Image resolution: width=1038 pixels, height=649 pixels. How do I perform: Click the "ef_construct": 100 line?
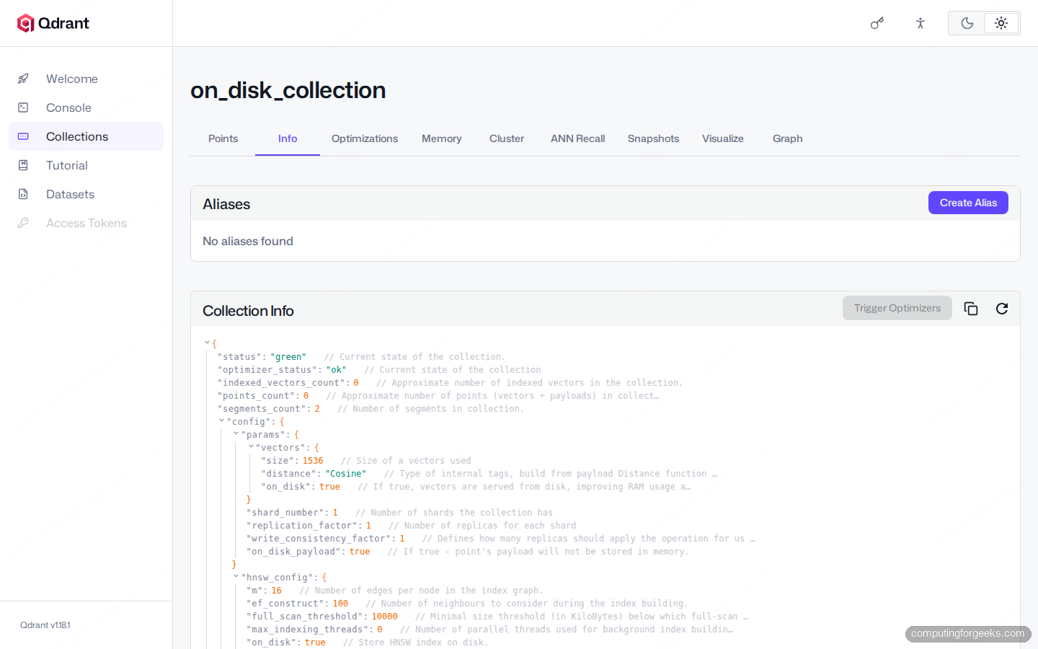[298, 604]
